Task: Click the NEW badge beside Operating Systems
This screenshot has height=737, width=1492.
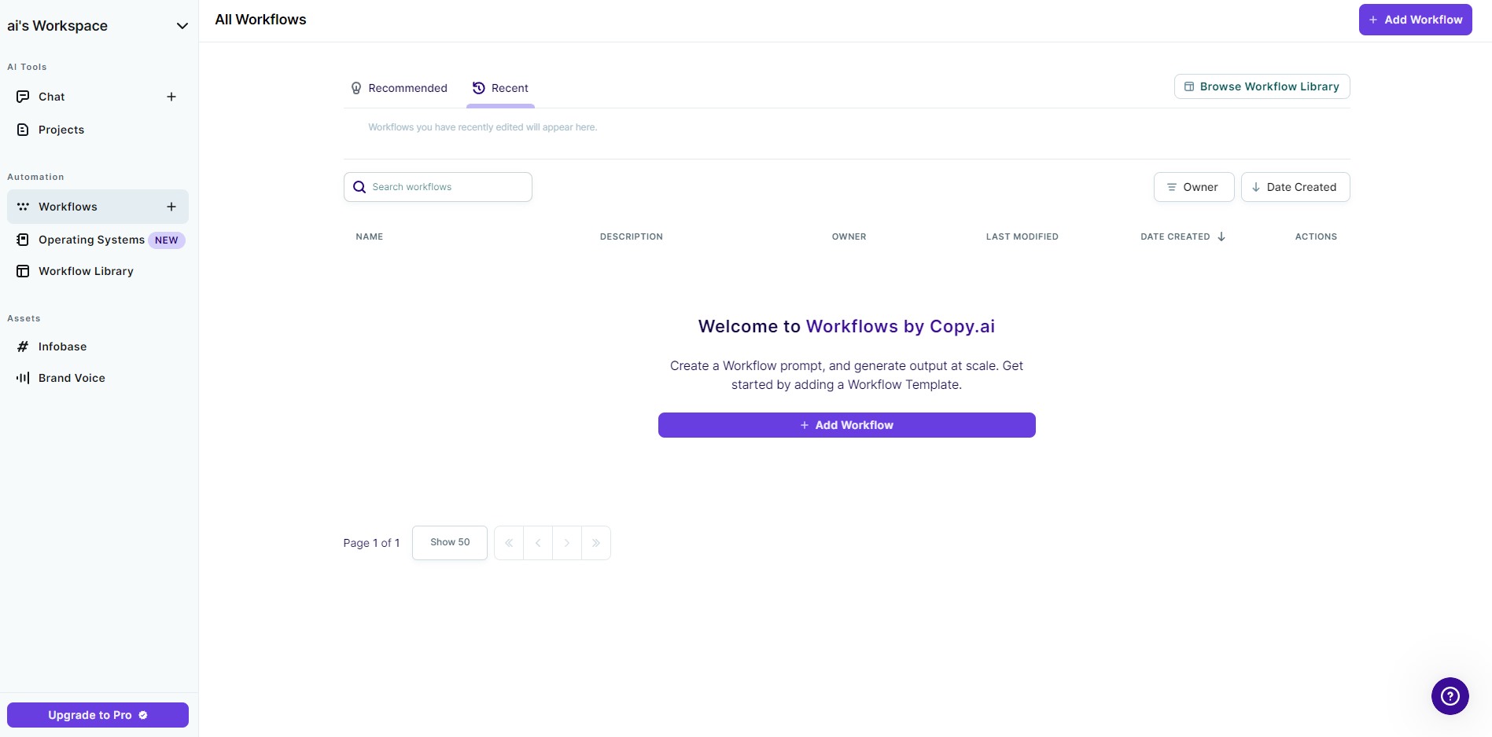Action: [167, 240]
